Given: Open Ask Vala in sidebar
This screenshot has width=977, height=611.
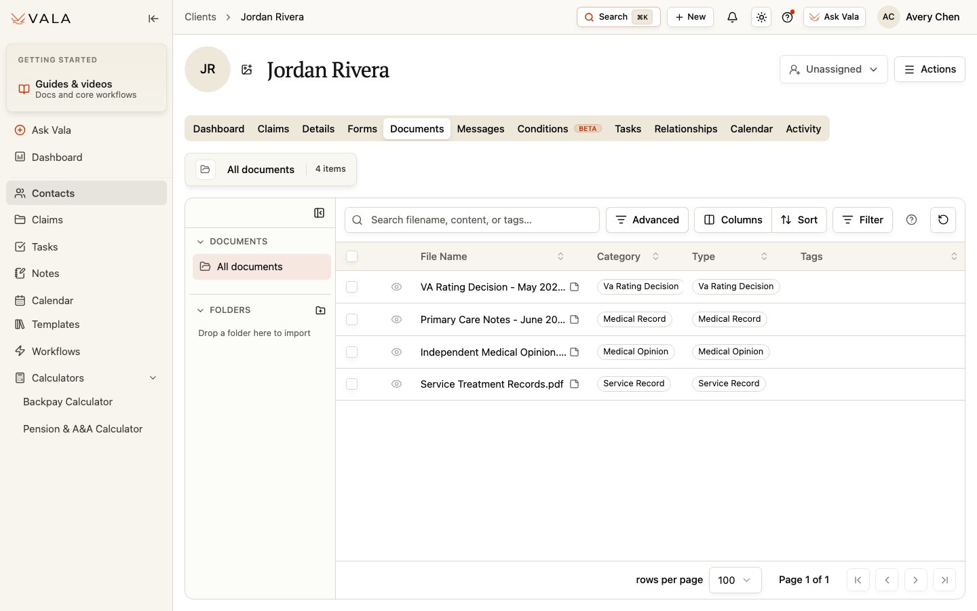Looking at the screenshot, I should point(86,130).
